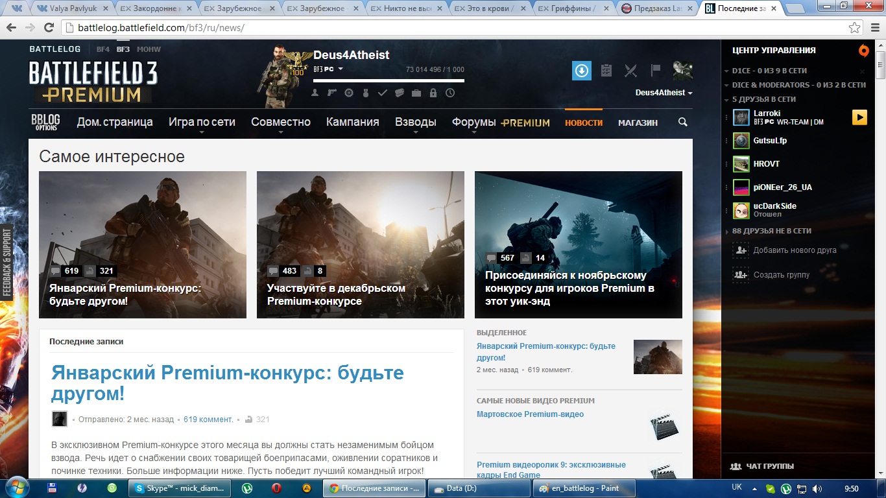Bookmark page with the star icon

[855, 28]
